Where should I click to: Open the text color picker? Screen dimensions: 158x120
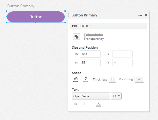99,105
